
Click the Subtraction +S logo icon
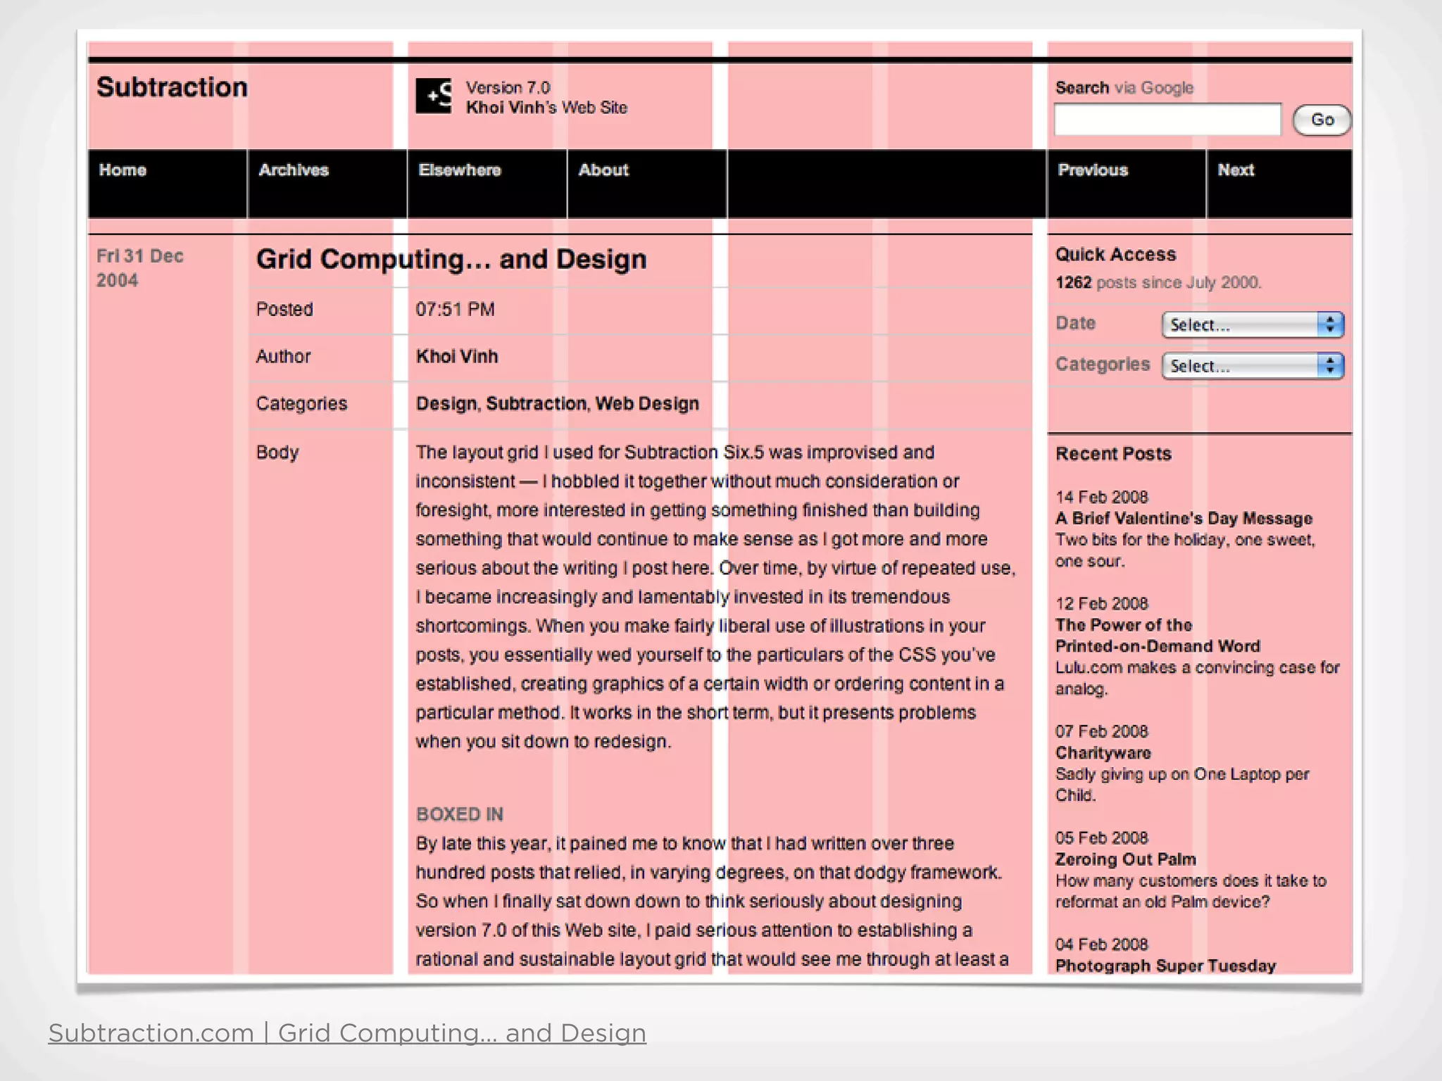(x=434, y=96)
